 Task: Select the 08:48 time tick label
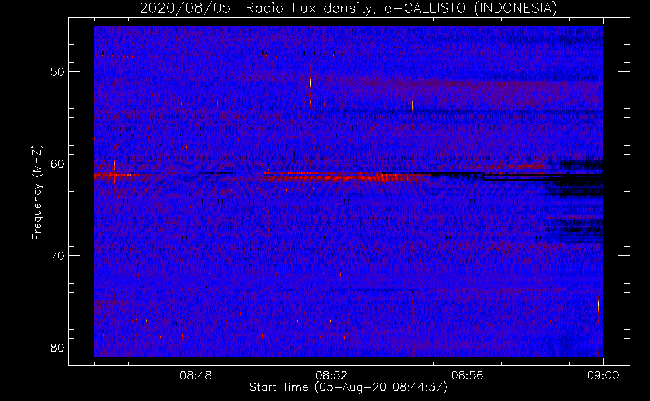(196, 376)
